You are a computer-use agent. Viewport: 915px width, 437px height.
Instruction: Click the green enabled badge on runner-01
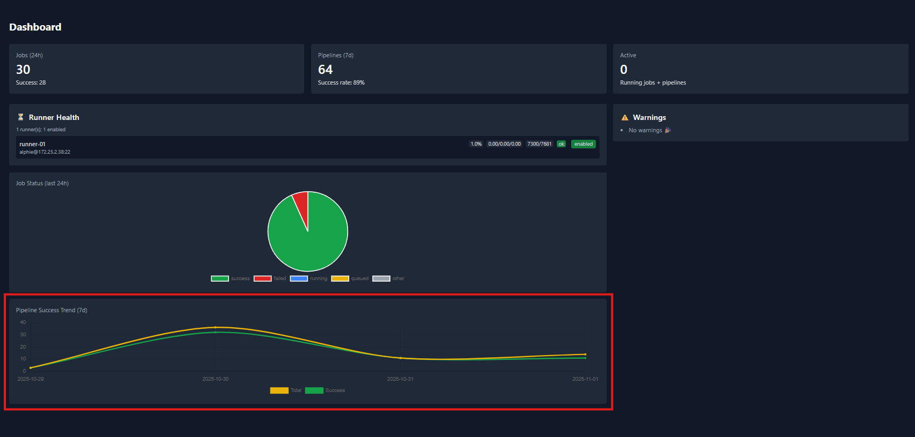coord(584,144)
